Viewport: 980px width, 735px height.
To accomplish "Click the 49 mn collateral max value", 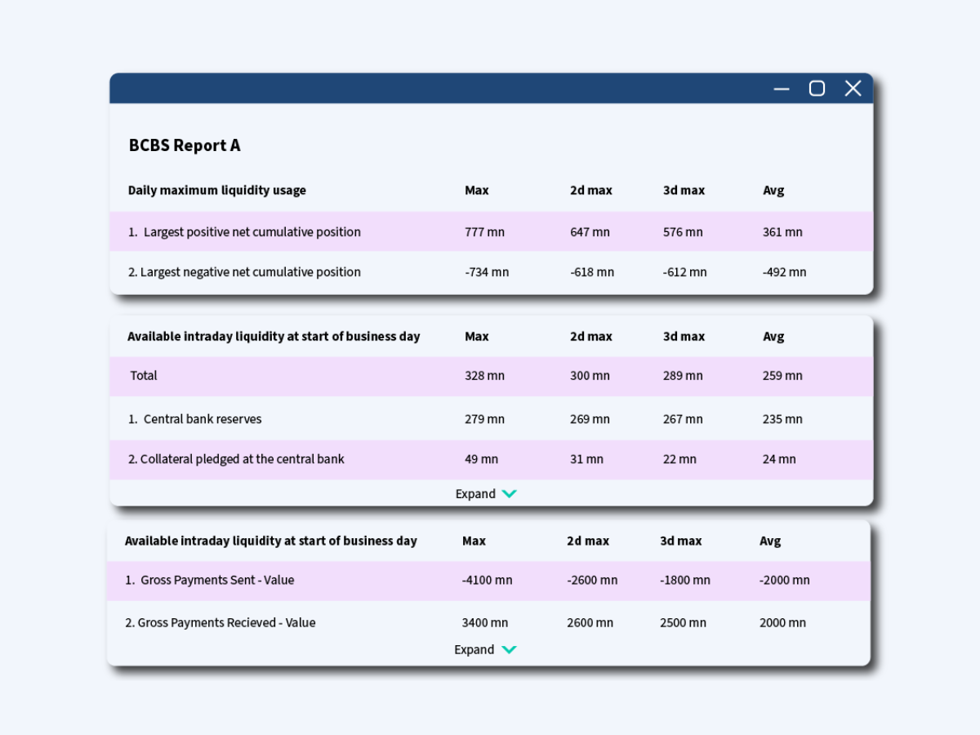I will (x=481, y=459).
